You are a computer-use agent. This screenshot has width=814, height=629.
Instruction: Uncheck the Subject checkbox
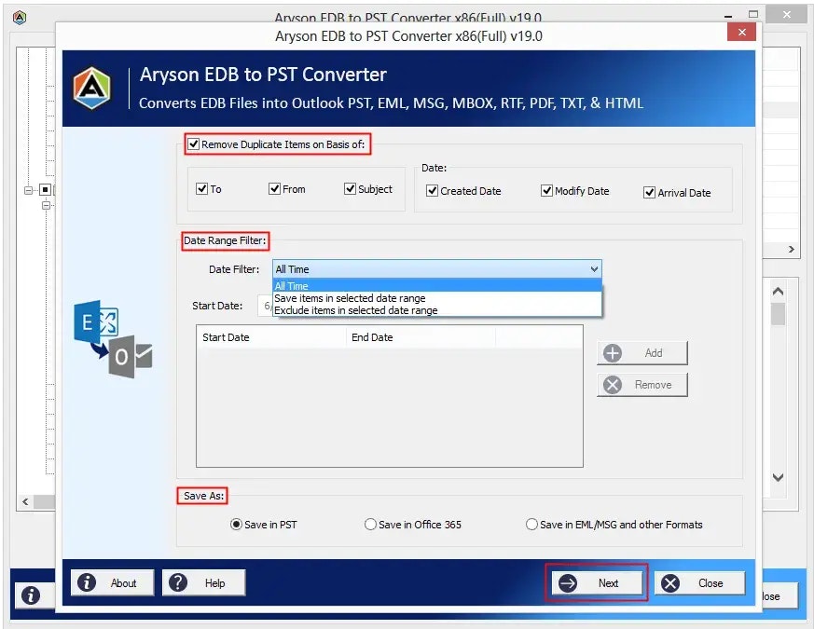(x=350, y=188)
